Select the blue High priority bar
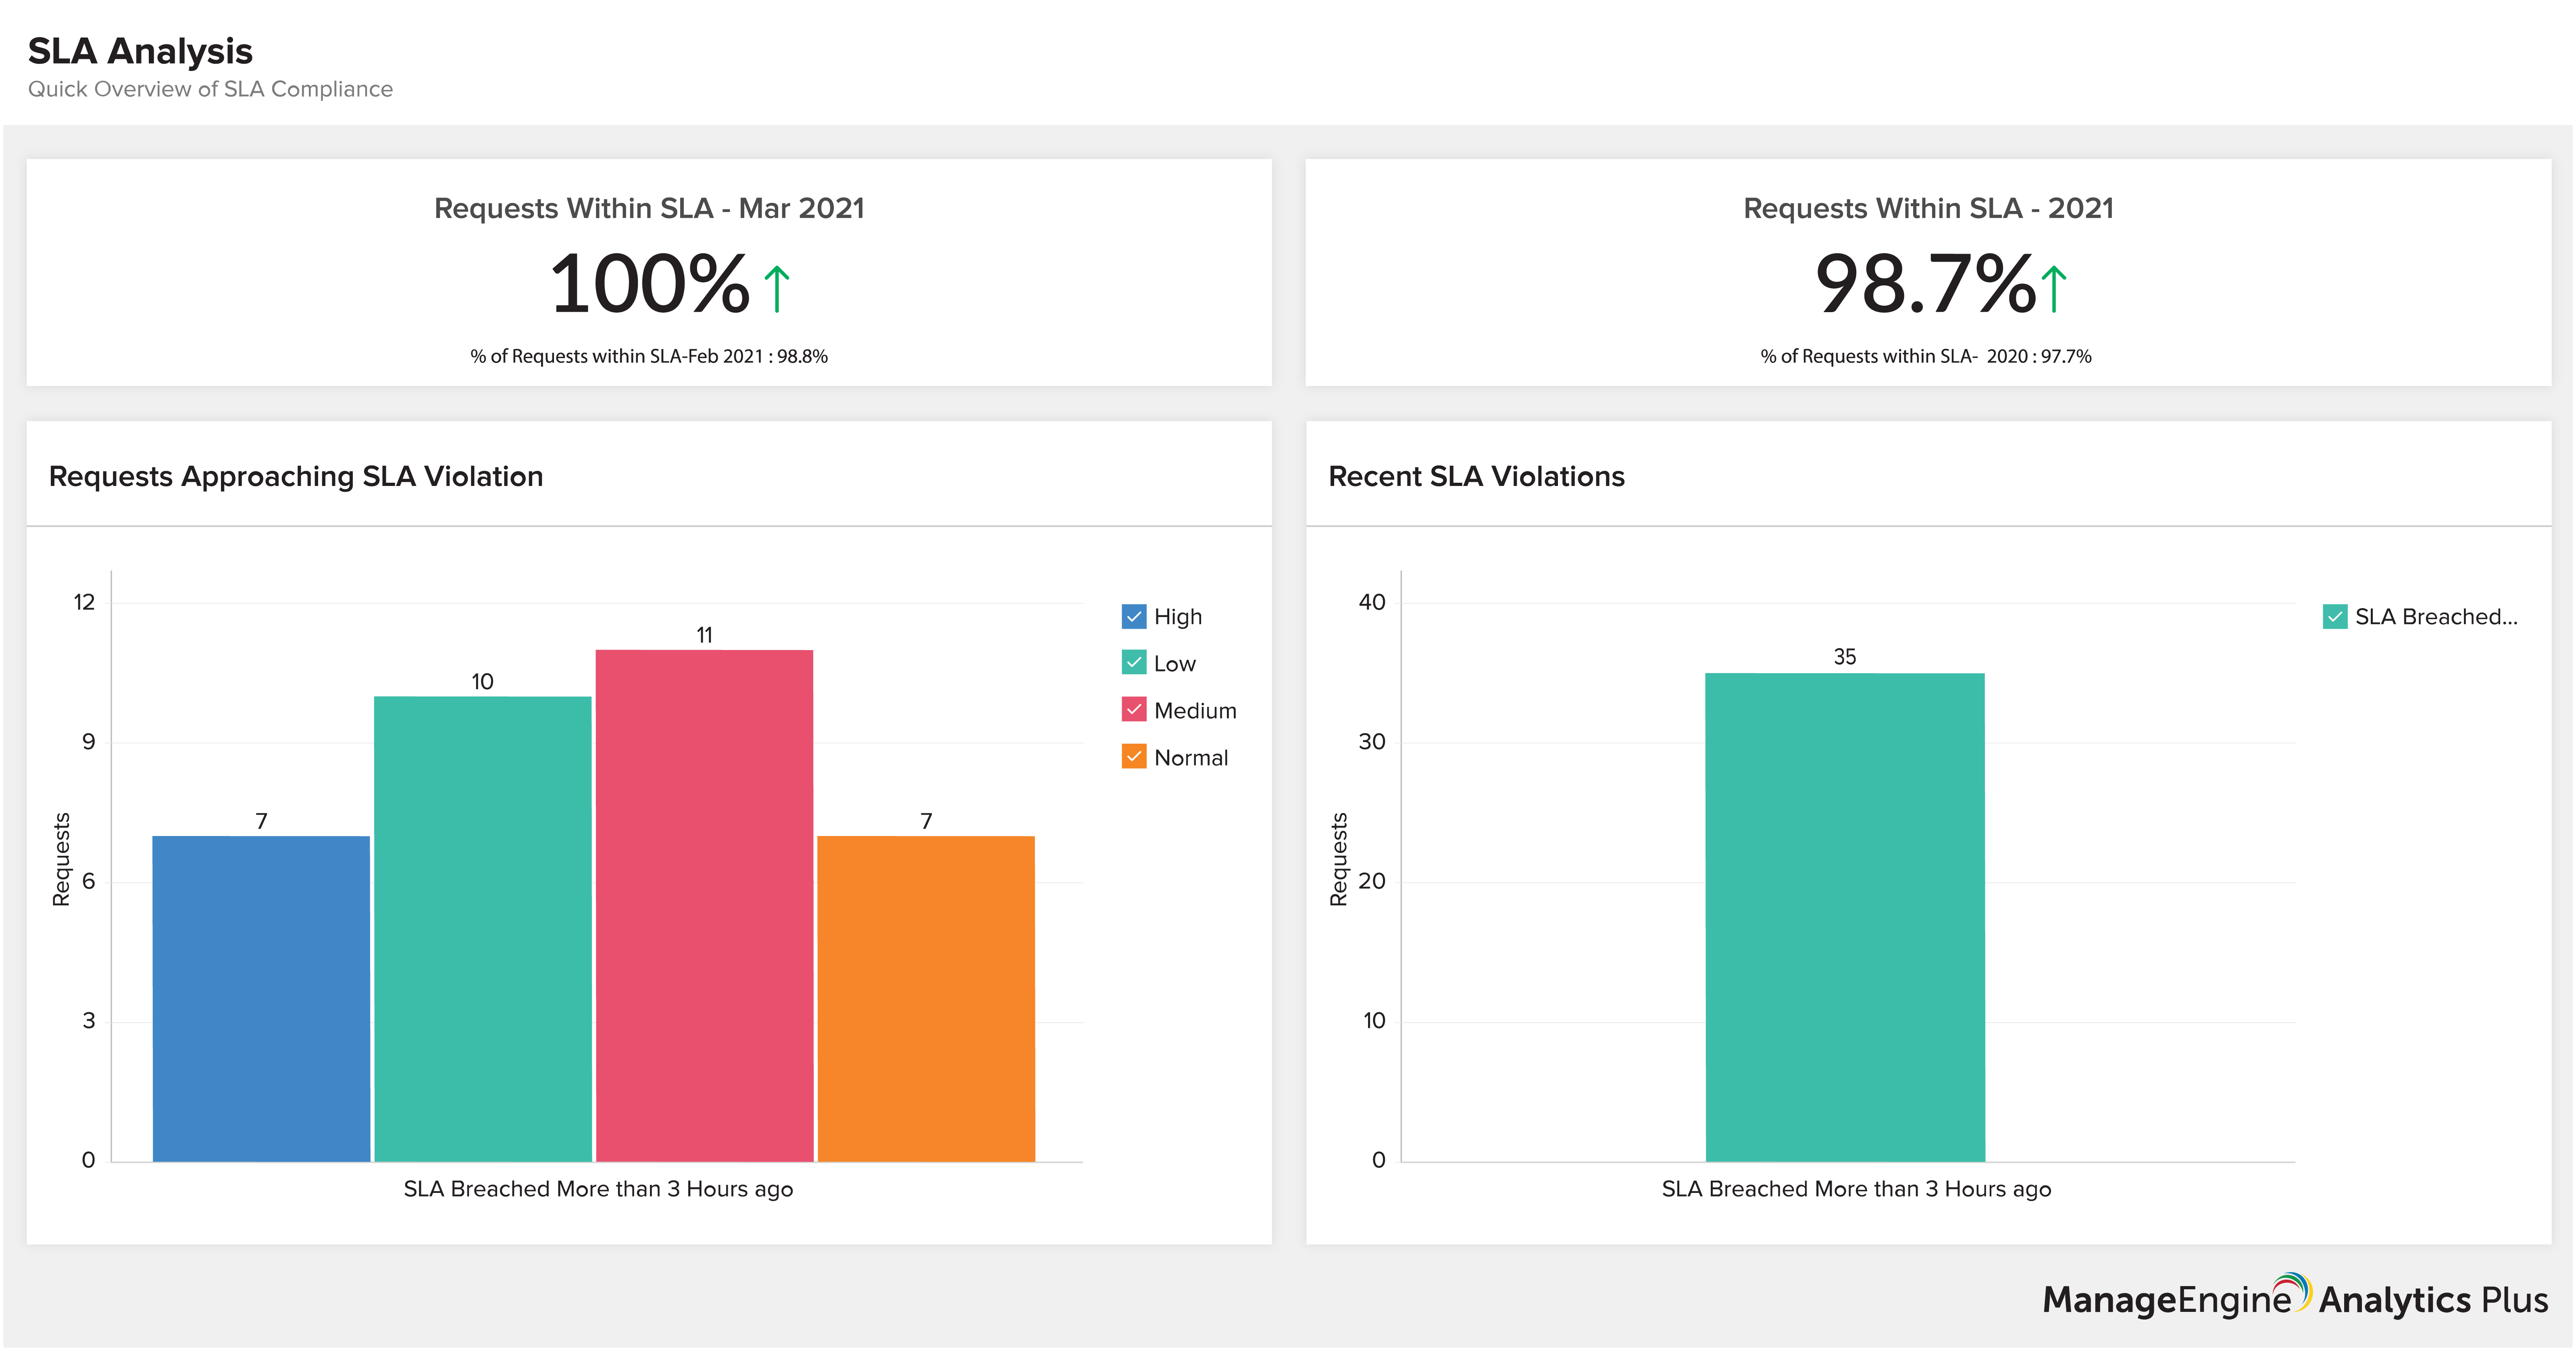Image resolution: width=2576 pixels, height=1351 pixels. point(261,998)
